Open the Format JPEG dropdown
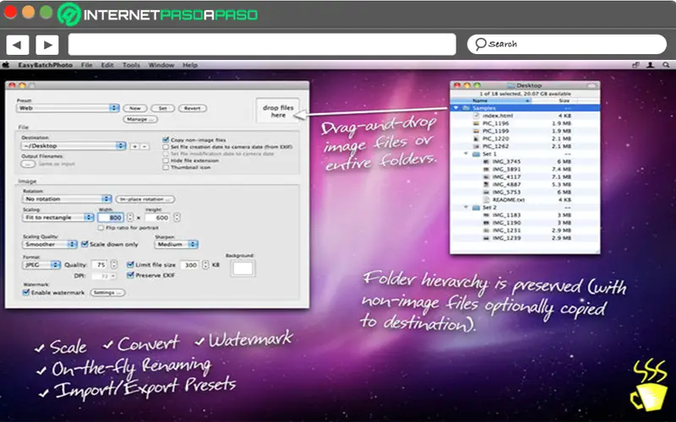 point(41,265)
